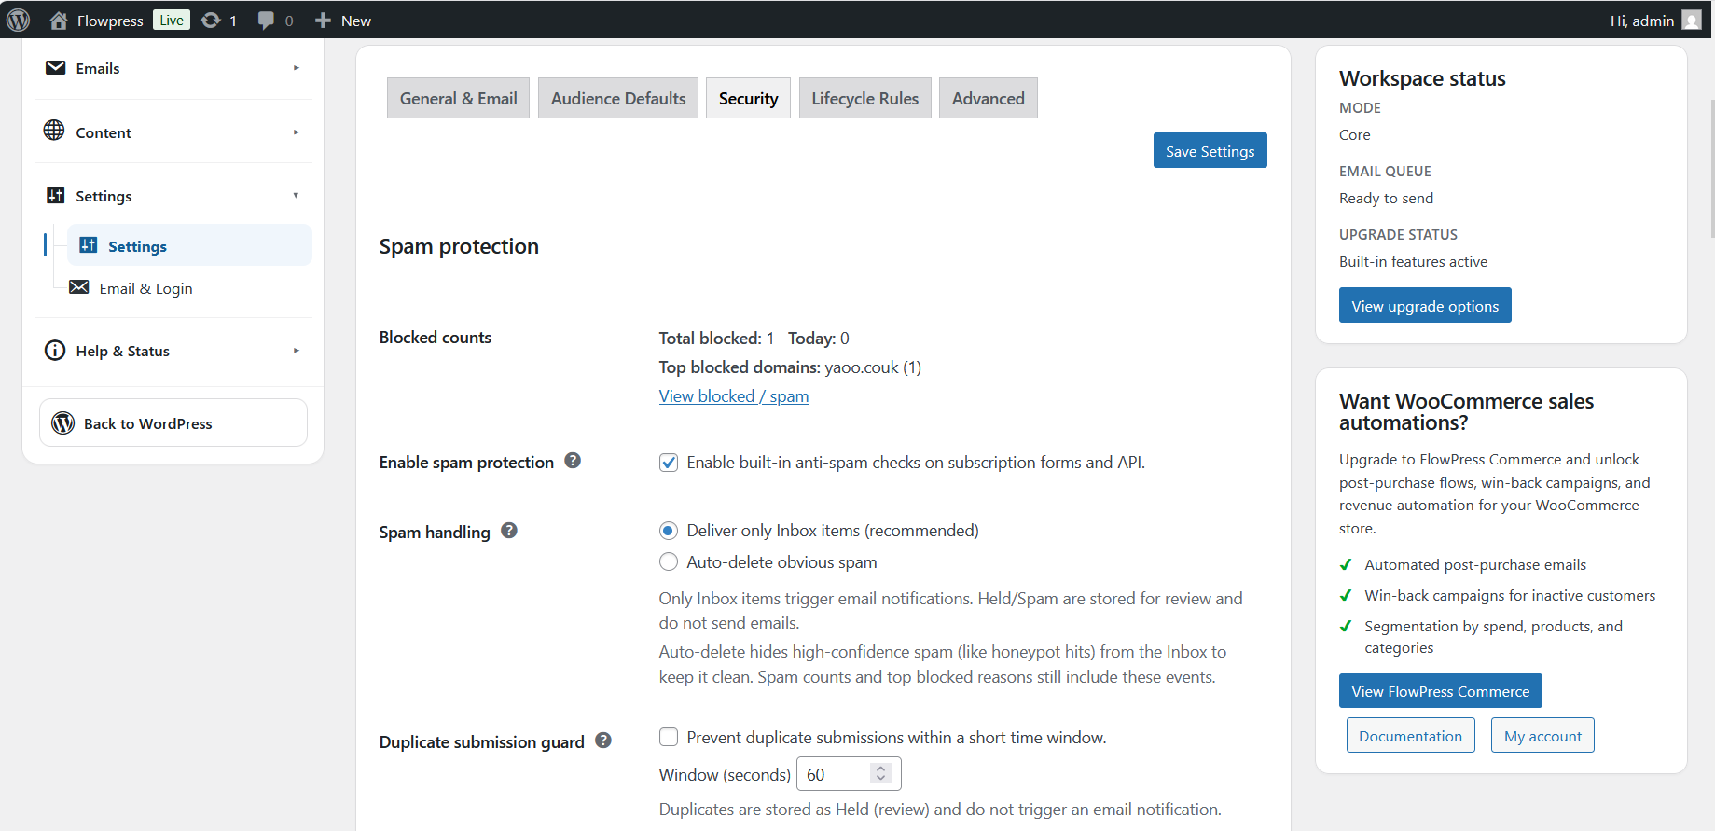Screen dimensions: 1715x831
Task: Expand the Emails menu arrow
Action: (x=297, y=68)
